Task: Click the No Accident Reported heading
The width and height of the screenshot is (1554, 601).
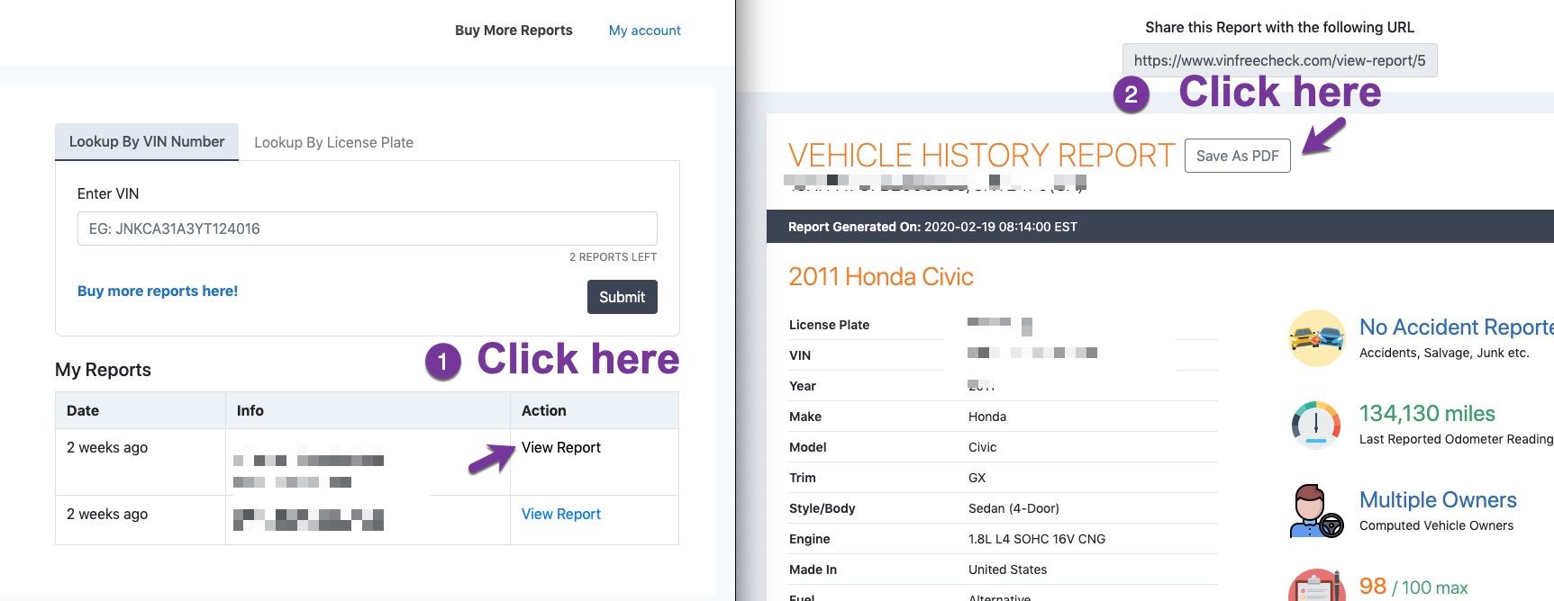Action: pos(1457,327)
